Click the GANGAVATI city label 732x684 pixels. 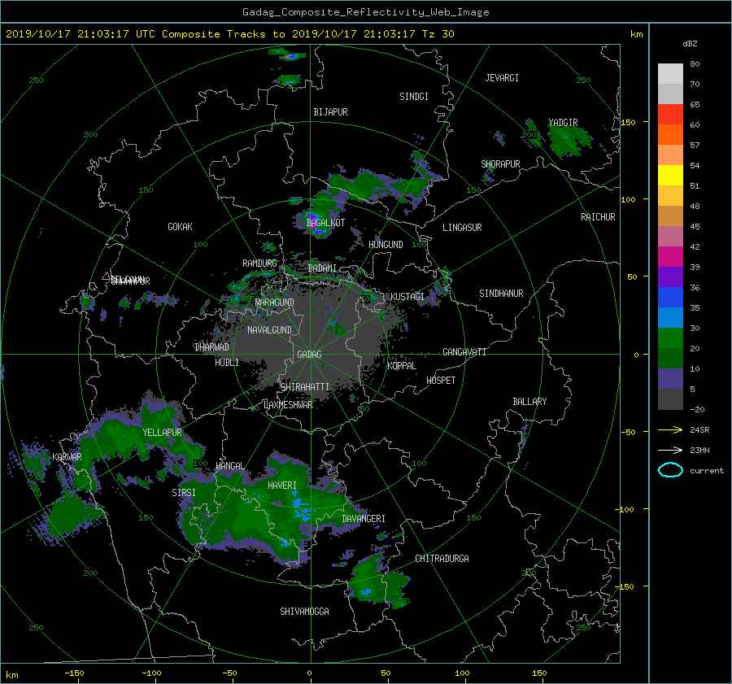coord(464,352)
